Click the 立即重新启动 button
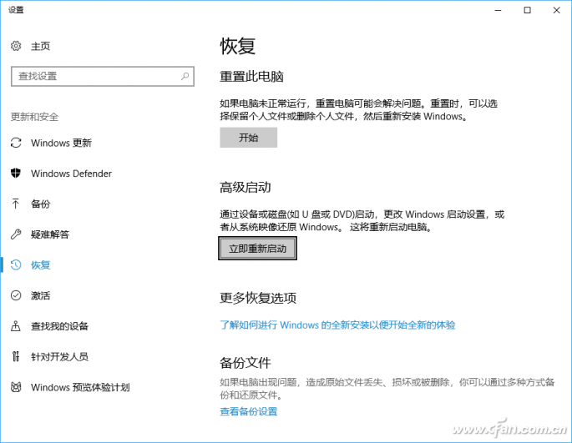572x443 pixels. [257, 249]
